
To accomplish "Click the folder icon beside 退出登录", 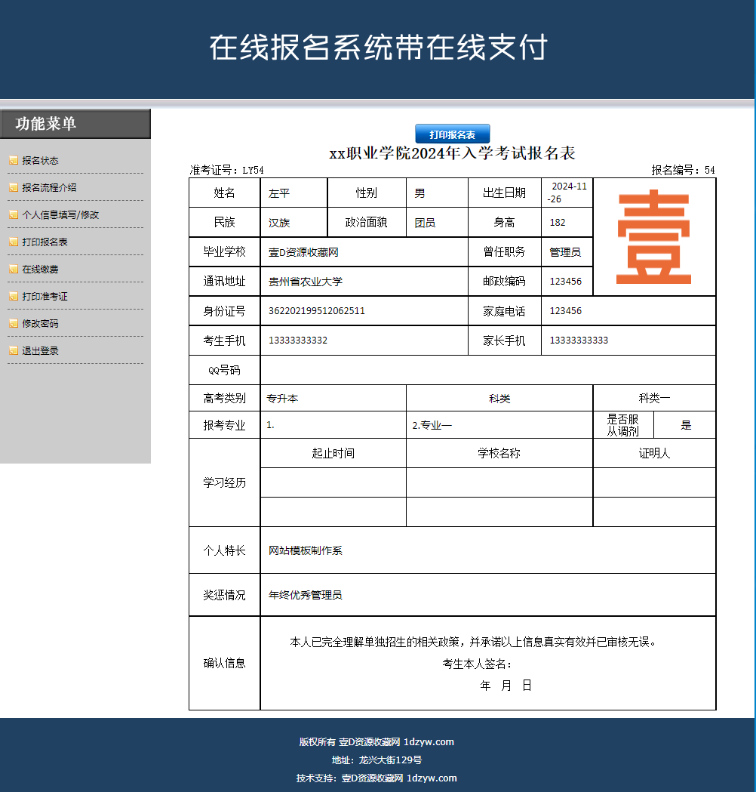I will point(14,350).
